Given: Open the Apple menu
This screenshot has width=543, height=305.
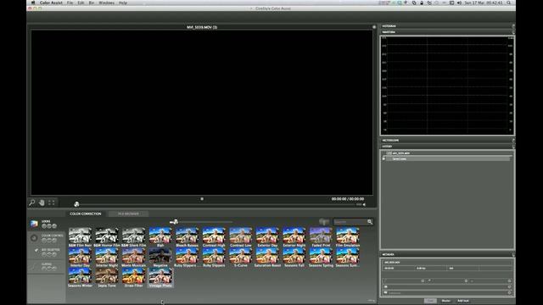Looking at the screenshot, I should (x=33, y=3).
